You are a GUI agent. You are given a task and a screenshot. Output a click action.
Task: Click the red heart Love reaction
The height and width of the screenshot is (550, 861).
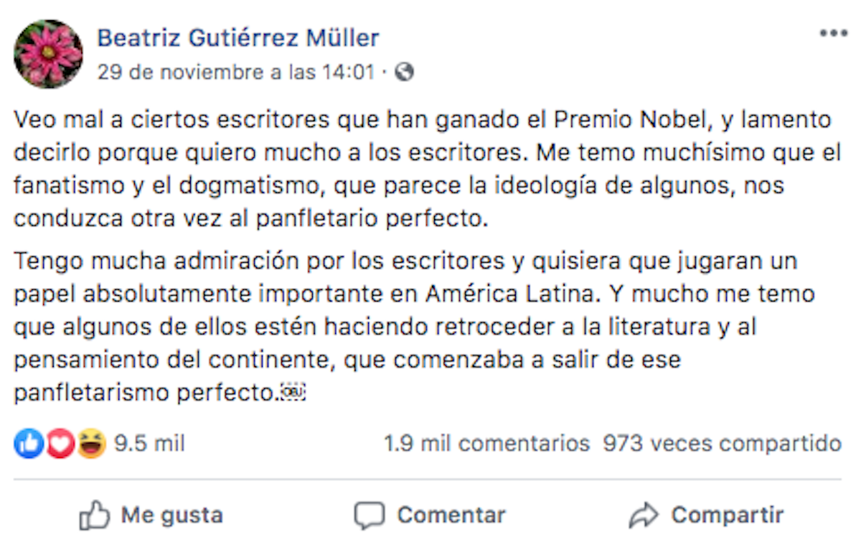(60, 444)
